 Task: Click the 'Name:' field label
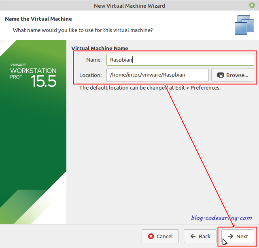tap(94, 60)
